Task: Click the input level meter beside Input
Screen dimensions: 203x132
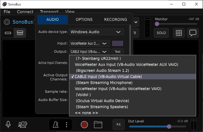Action: click(118, 43)
